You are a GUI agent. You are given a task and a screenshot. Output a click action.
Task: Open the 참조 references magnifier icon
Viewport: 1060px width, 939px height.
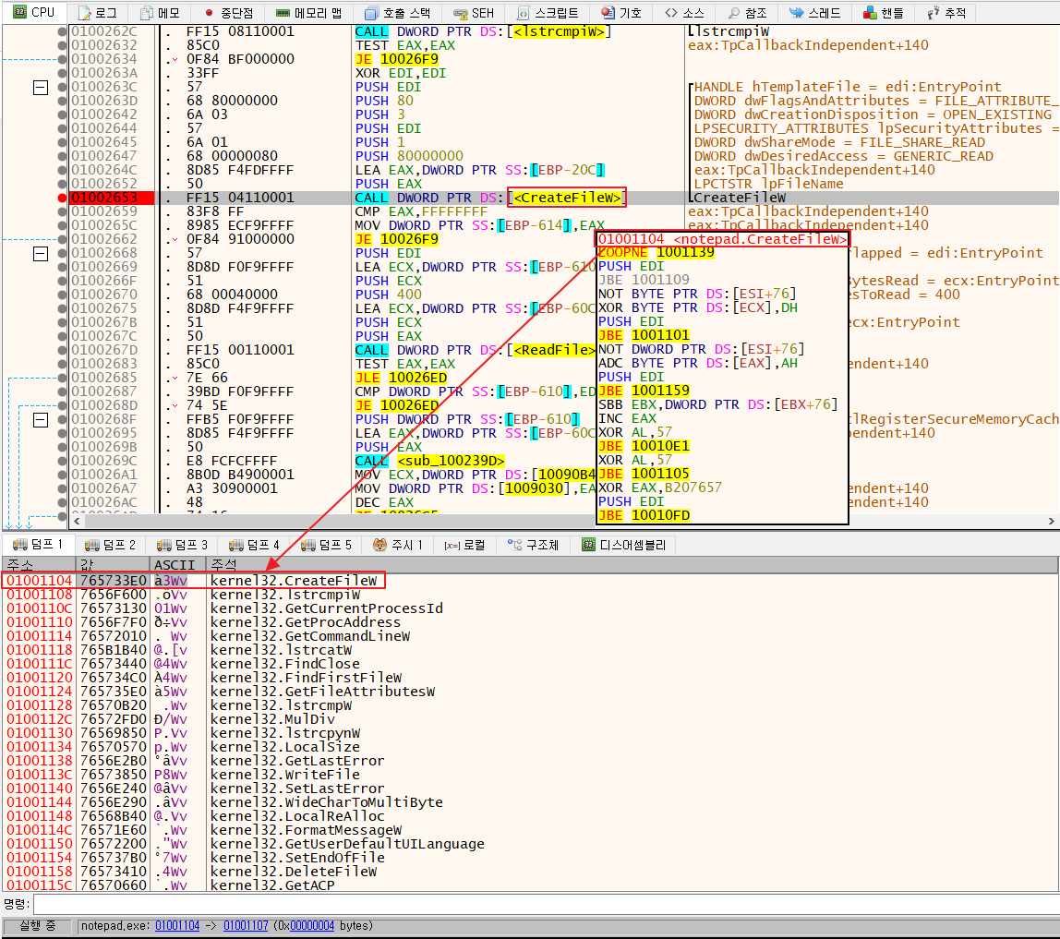click(x=733, y=13)
